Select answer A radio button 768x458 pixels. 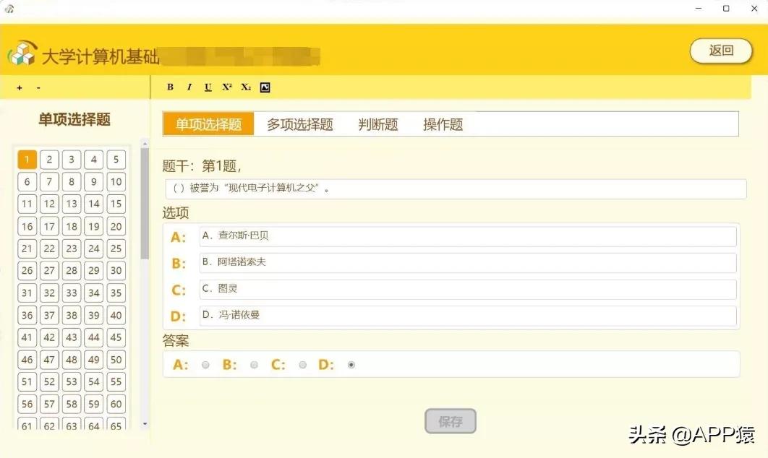pos(205,365)
